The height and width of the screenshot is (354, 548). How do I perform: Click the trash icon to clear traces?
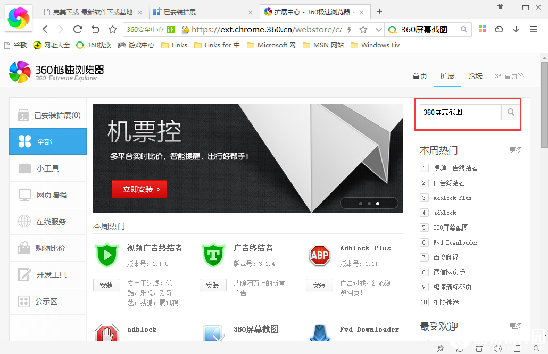pos(479,348)
